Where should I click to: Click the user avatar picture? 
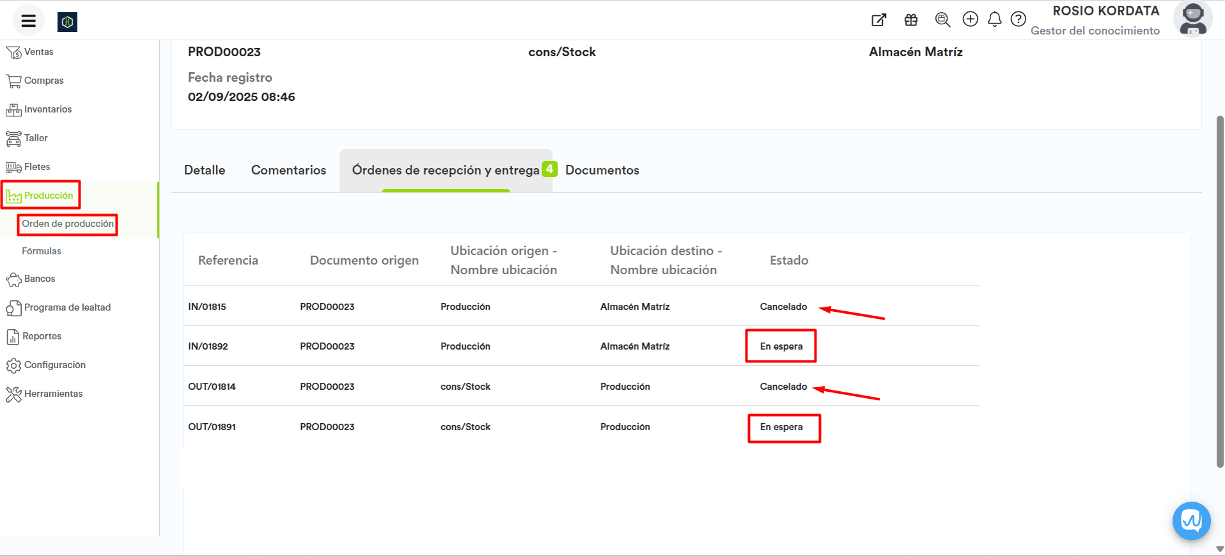point(1192,19)
